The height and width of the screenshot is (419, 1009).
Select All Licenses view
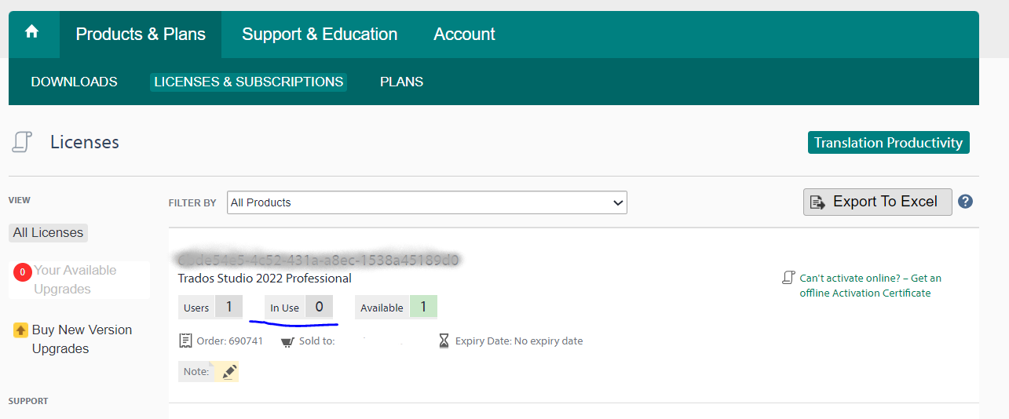point(48,232)
